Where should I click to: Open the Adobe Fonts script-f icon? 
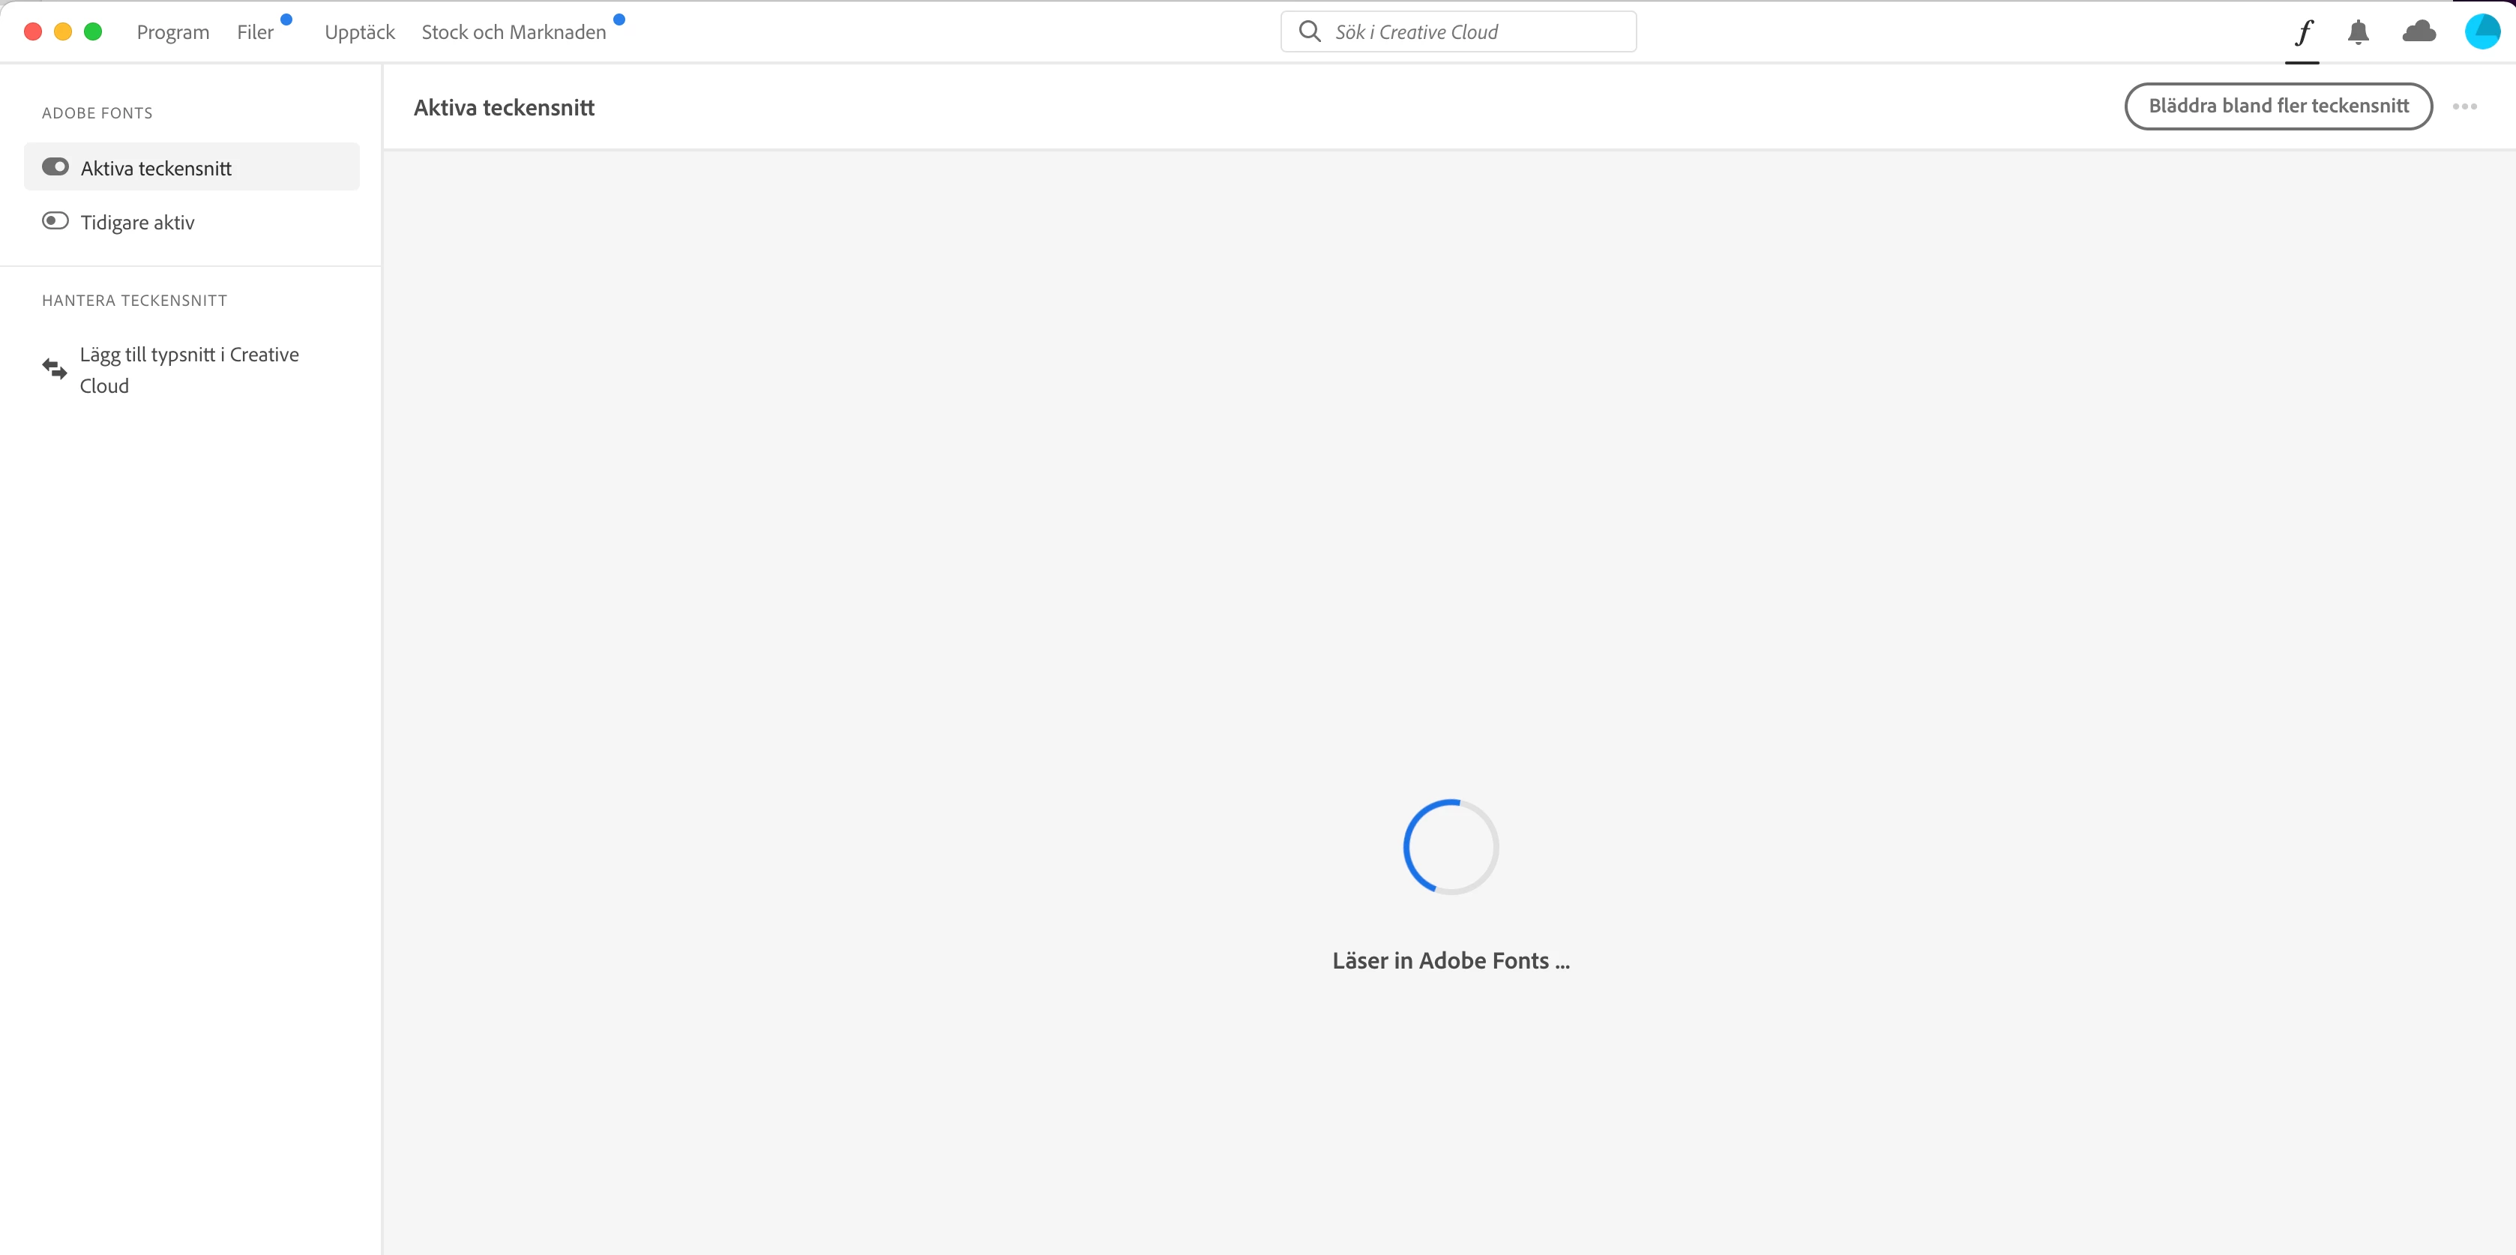click(2302, 32)
